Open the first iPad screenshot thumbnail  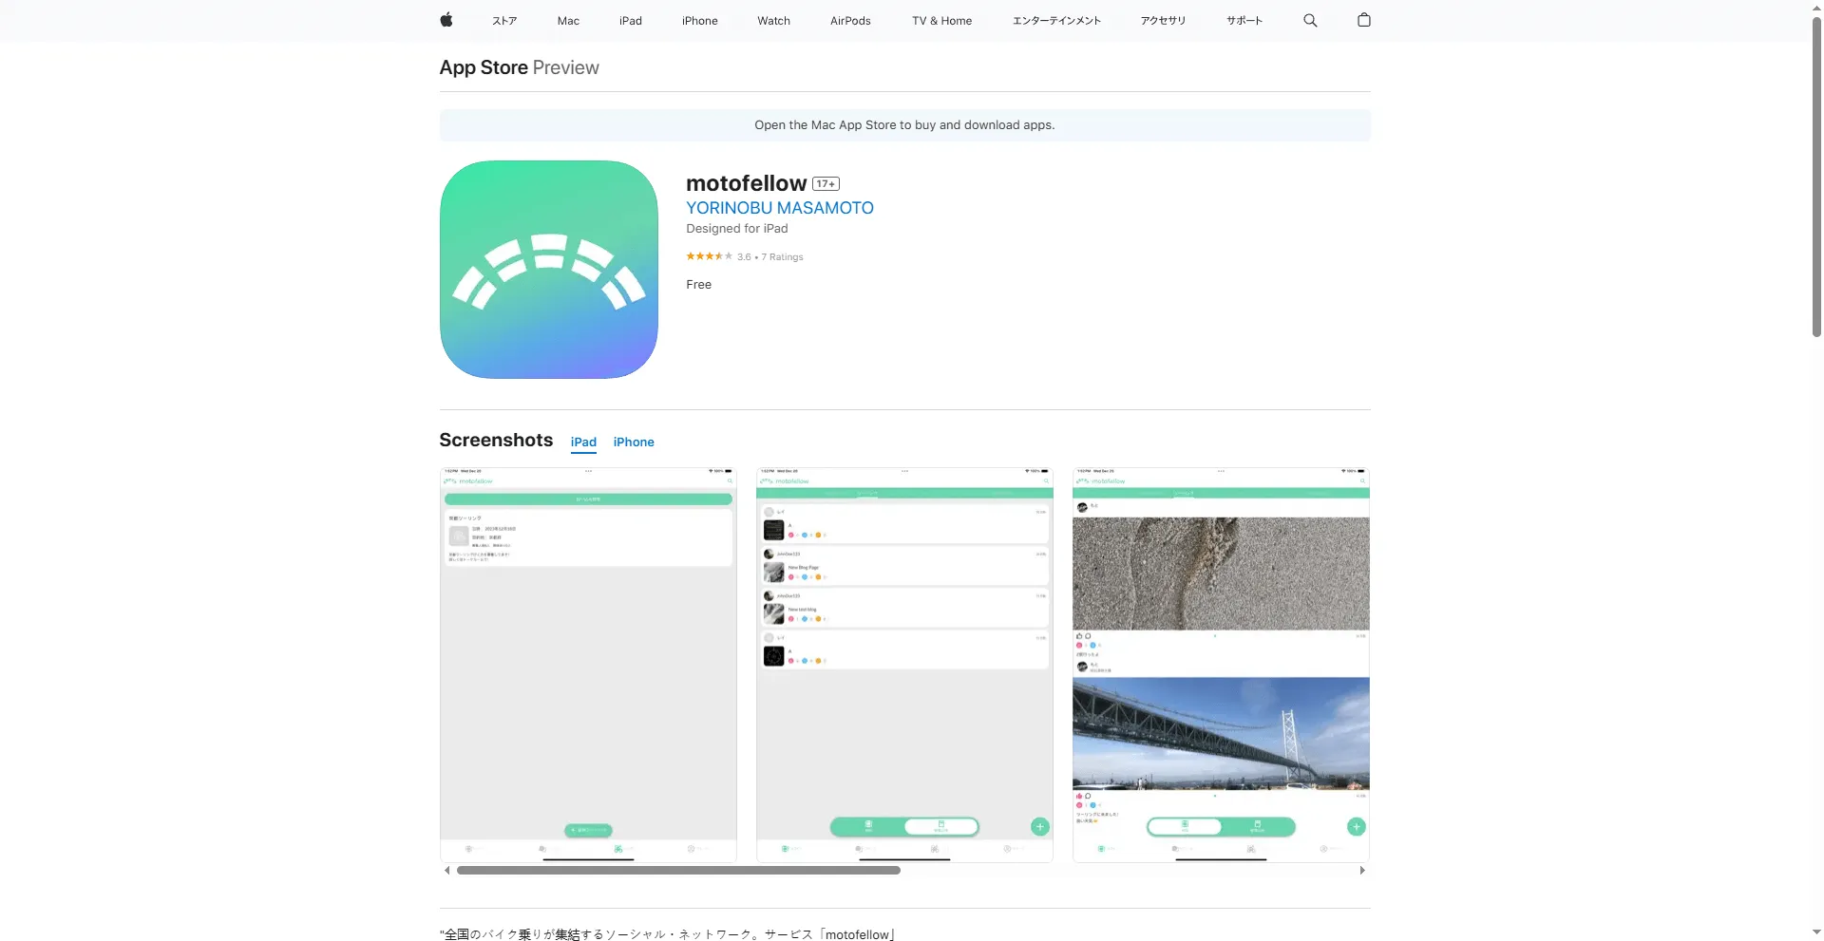[x=588, y=665]
